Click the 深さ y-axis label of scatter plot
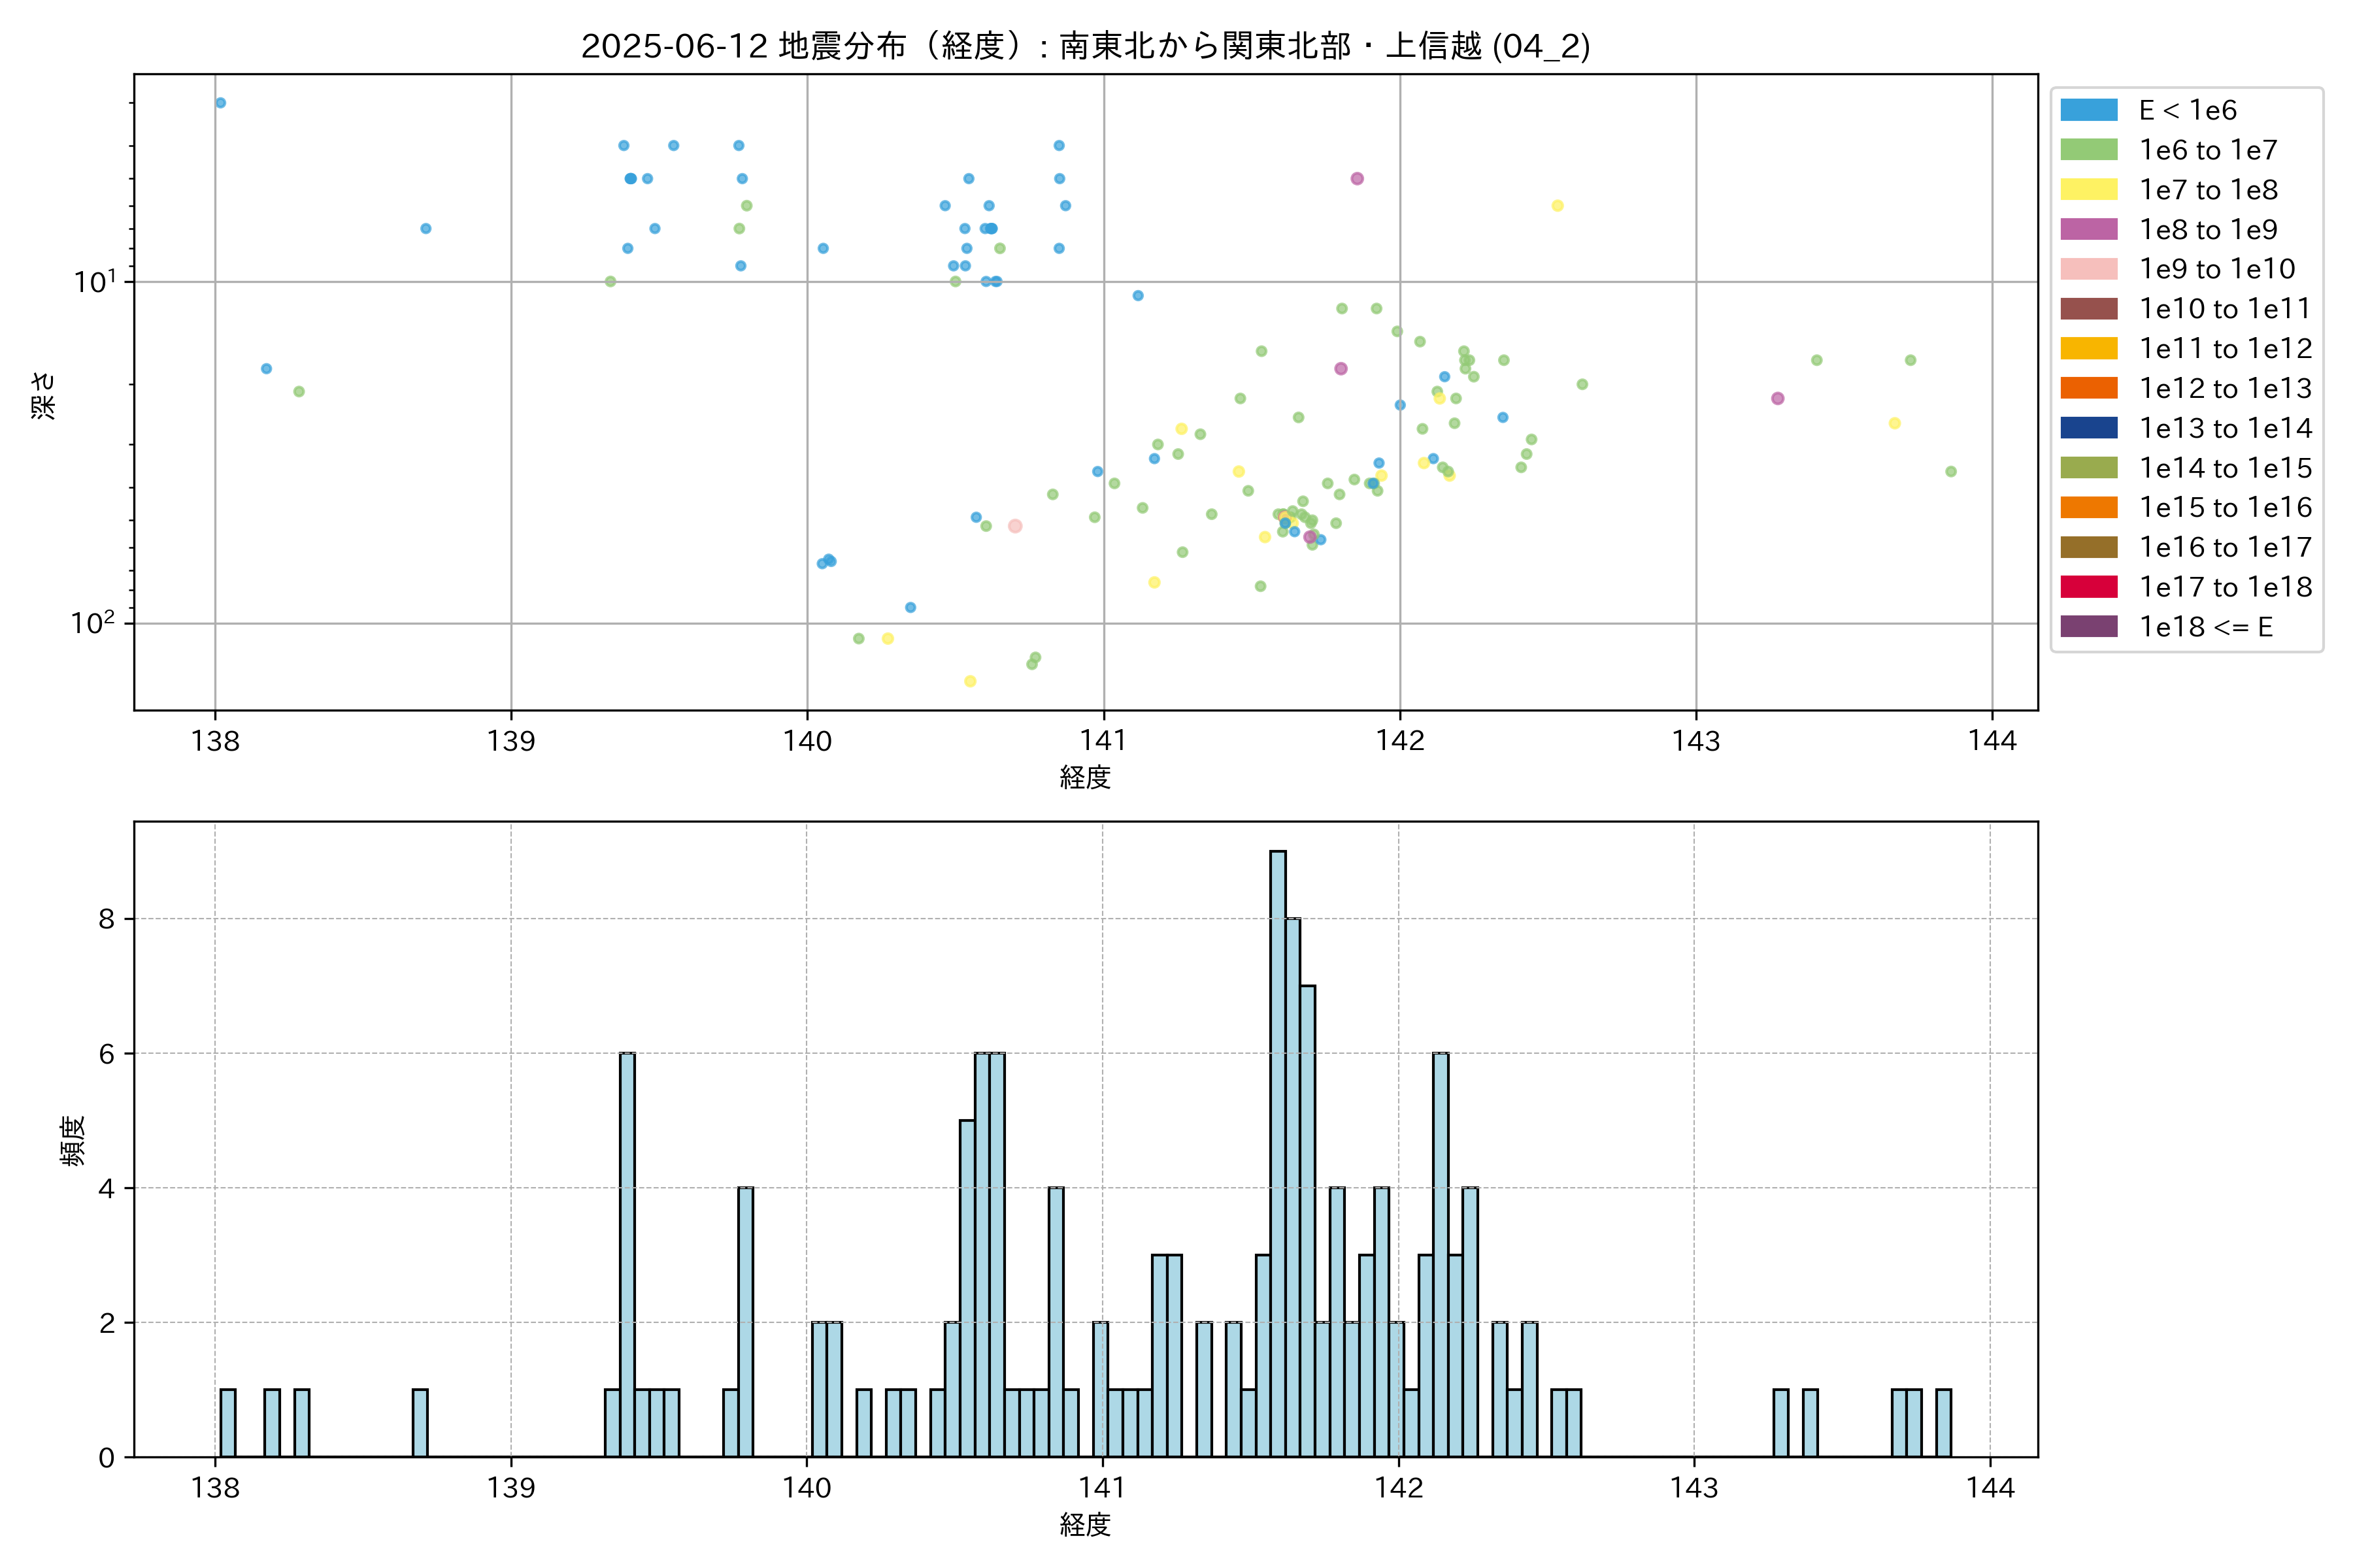The image size is (2353, 1568). click(x=44, y=395)
